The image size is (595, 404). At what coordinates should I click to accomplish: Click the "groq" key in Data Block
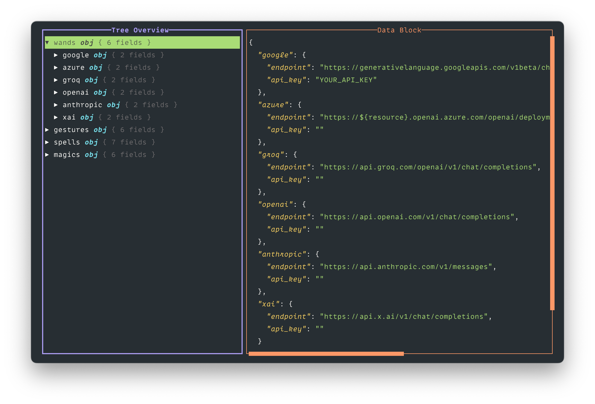tap(271, 155)
